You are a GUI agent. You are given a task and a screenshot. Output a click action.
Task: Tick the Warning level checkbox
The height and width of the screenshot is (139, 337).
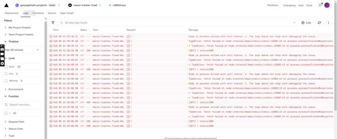click(x=6, y=81)
